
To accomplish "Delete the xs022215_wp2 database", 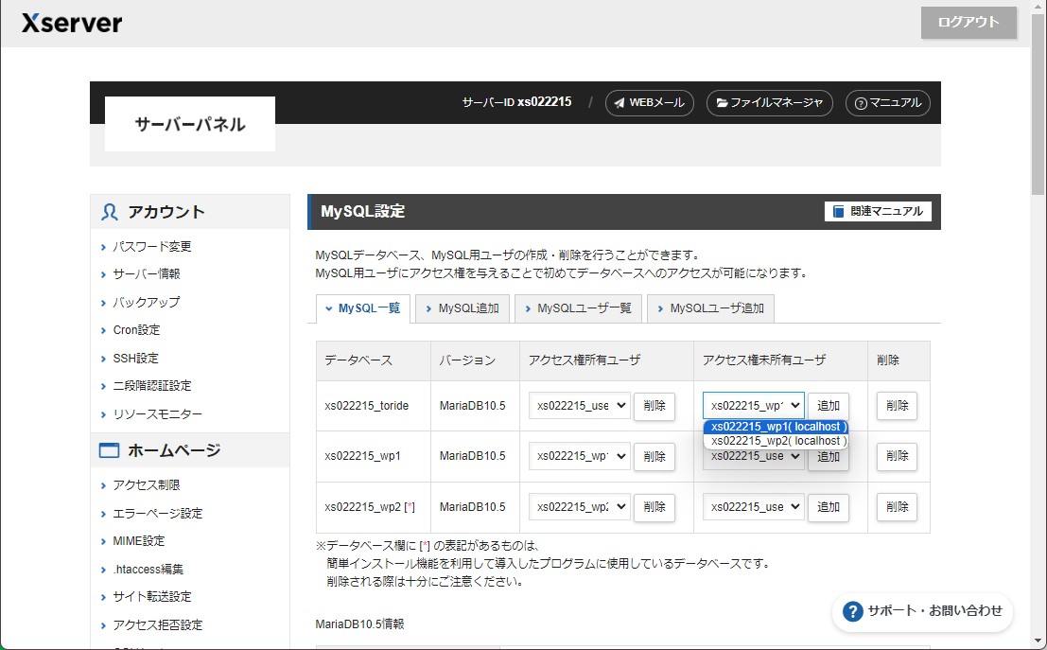I will pos(897,507).
